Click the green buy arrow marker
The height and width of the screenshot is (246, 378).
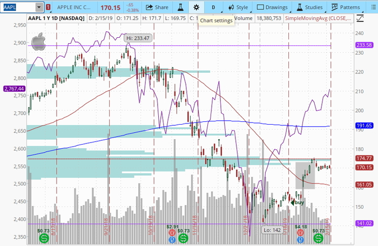point(293,203)
